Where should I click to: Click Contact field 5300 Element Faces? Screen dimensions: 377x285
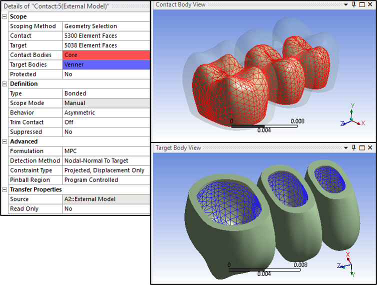tap(106, 36)
